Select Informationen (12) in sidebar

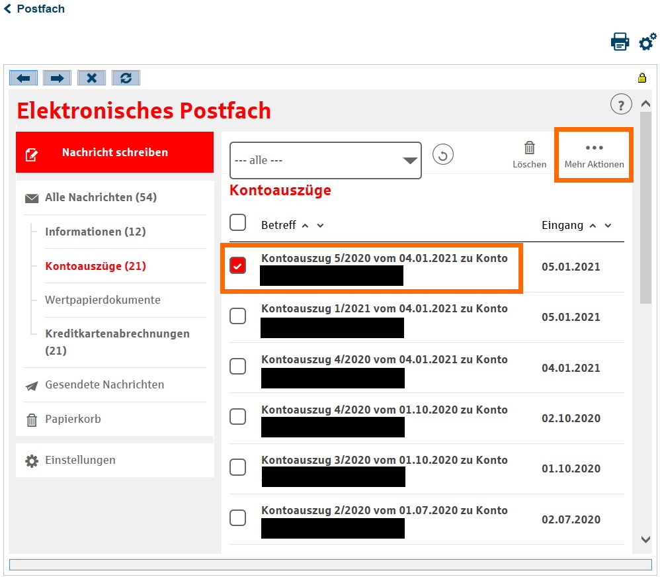95,232
